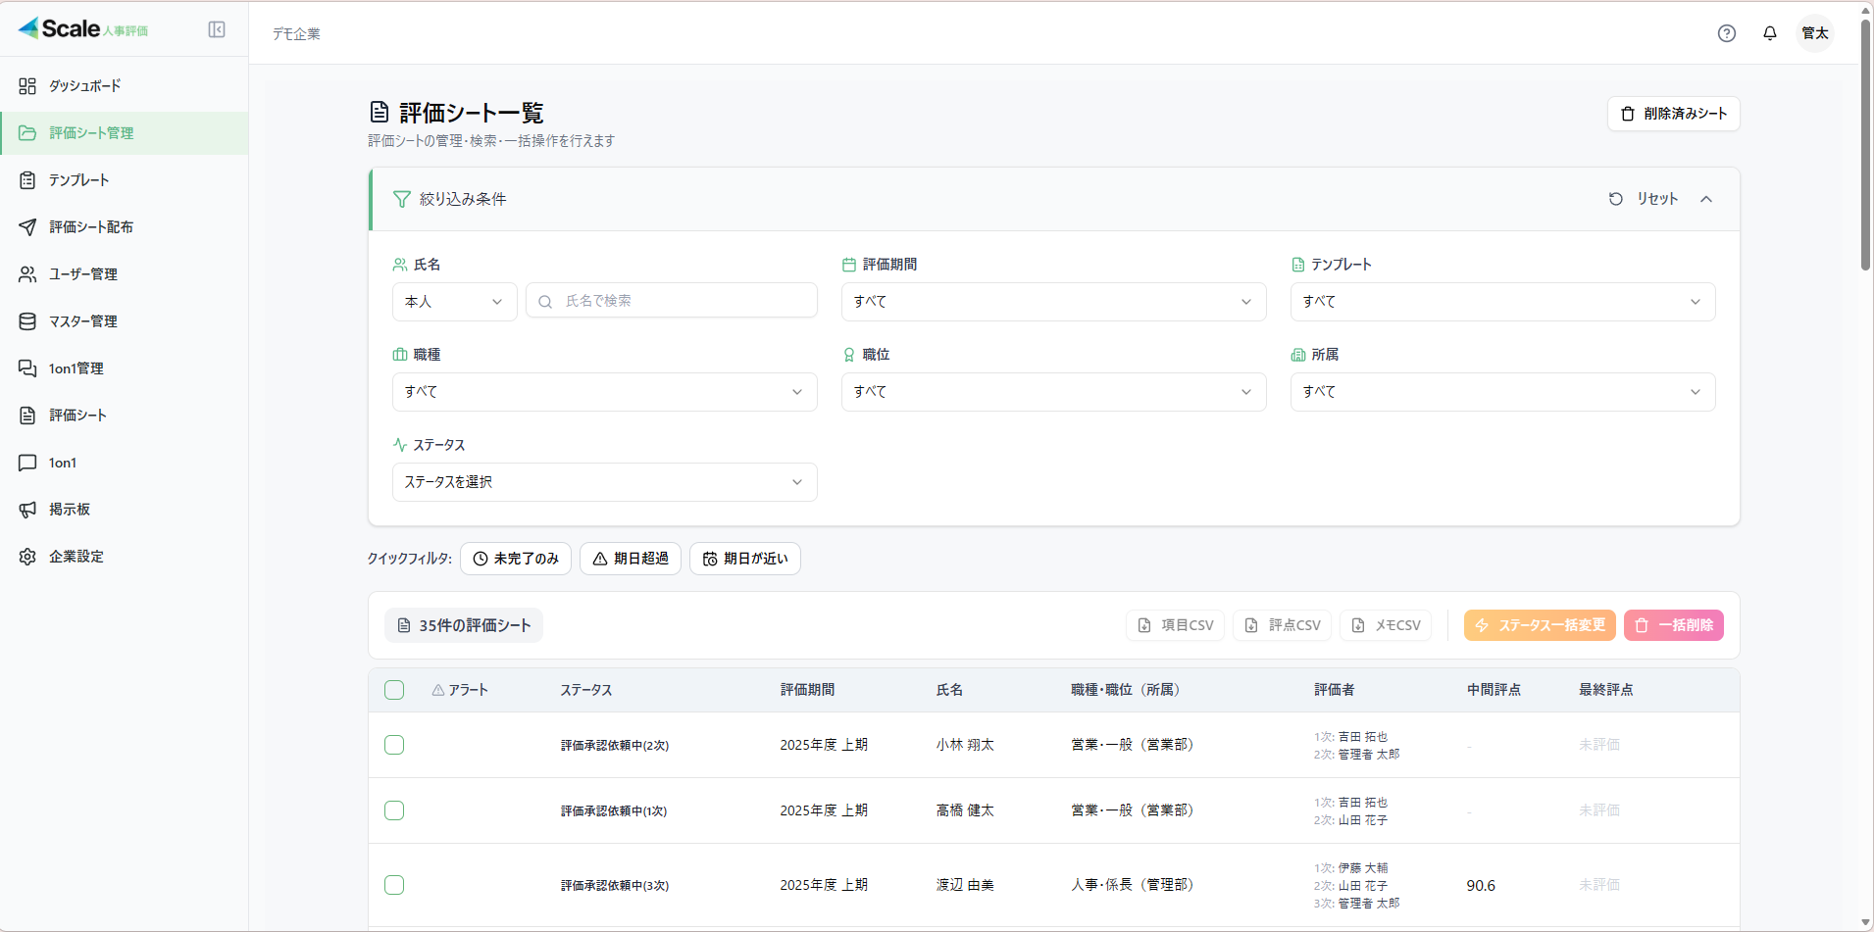Click the 官太 user avatar
Image resolution: width=1874 pixels, height=932 pixels.
(x=1814, y=33)
